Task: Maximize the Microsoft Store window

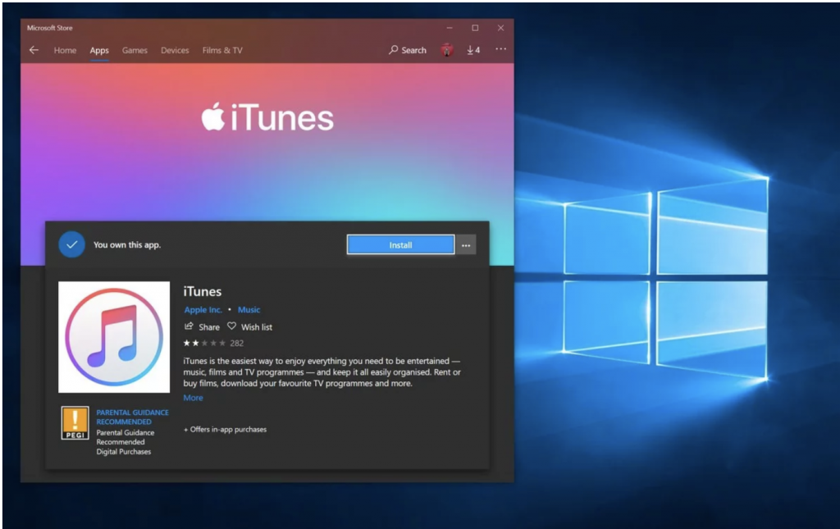Action: (475, 28)
